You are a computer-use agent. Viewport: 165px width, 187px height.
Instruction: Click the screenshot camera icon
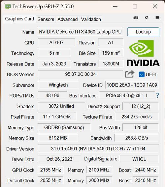click(136, 18)
